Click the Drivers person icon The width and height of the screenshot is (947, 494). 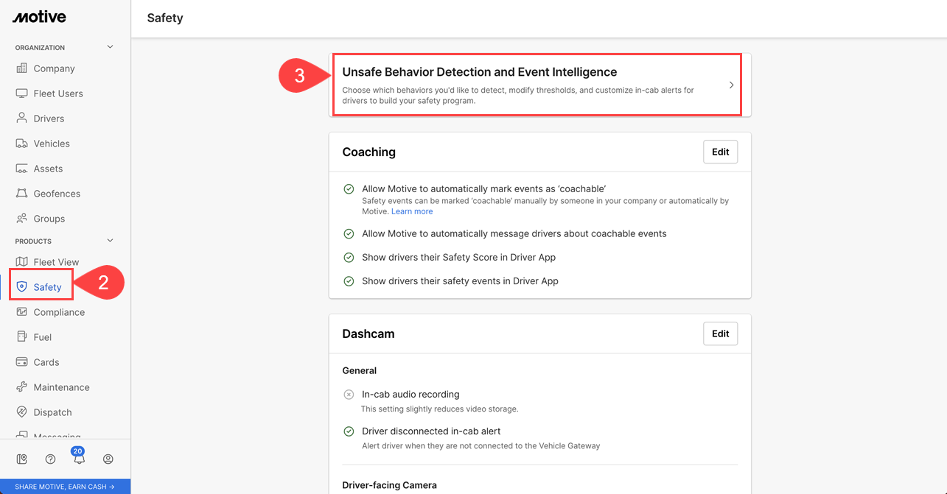pyautogui.click(x=21, y=119)
